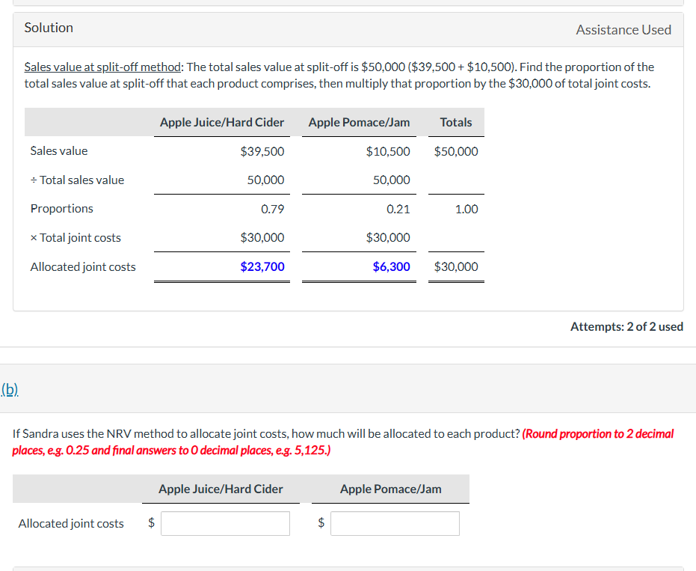Viewport: 696px width, 571px height.
Task: Open the Assistance Used link
Action: pos(623,29)
